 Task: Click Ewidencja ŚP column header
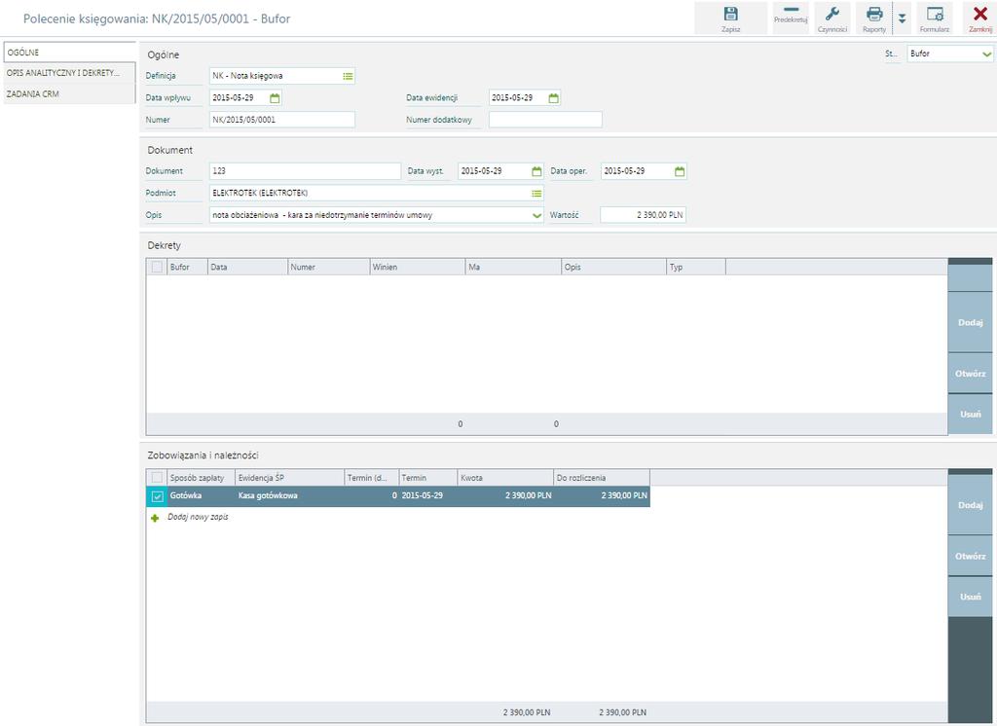pos(289,478)
